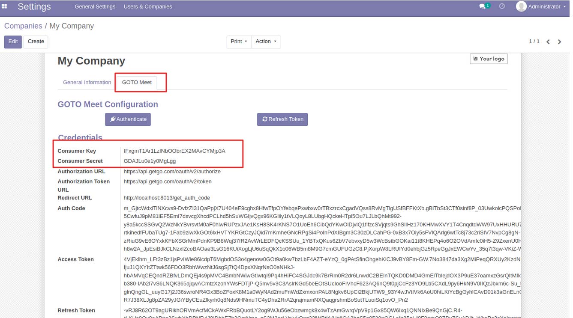Screen dimensions: 573x318
Task: Open the Users & Companies menu
Action: coord(148,6)
